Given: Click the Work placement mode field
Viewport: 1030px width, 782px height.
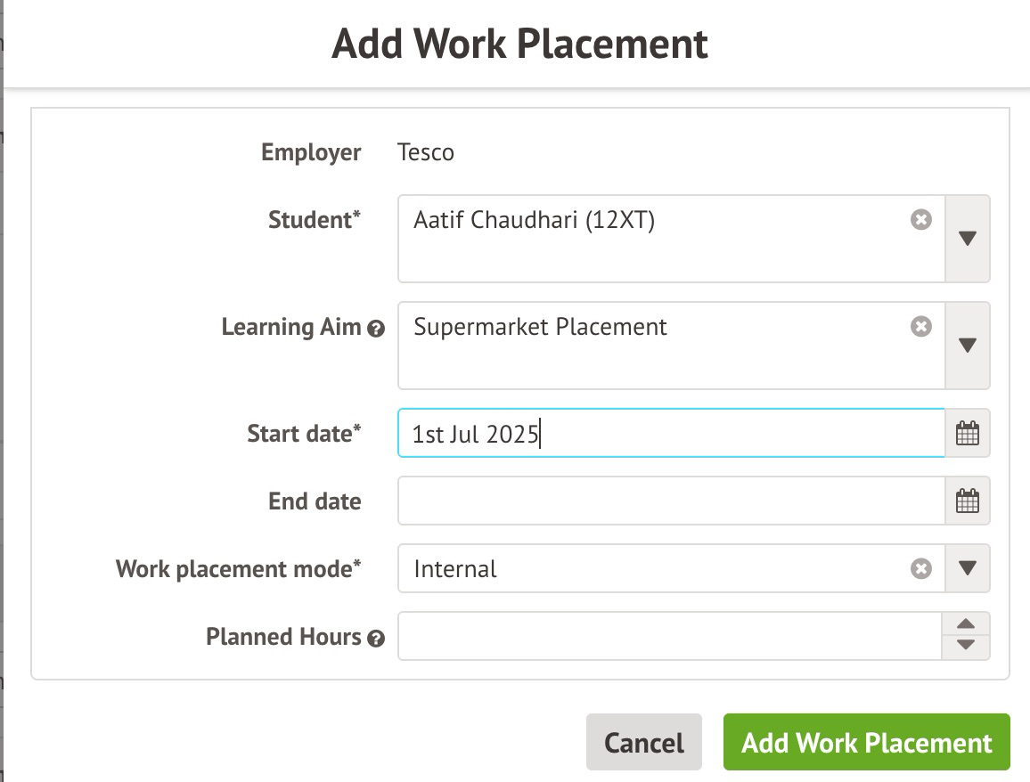Looking at the screenshot, I should pos(650,568).
